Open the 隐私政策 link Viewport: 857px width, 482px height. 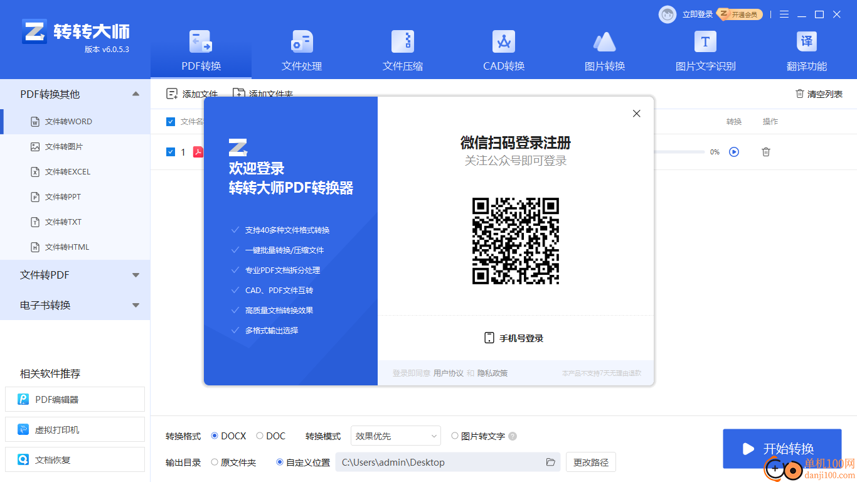tap(492, 373)
